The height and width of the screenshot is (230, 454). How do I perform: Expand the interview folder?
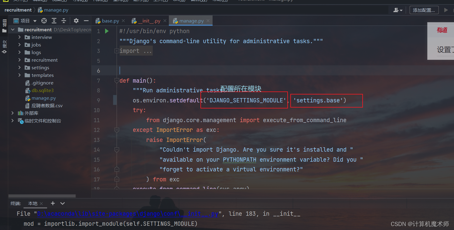(20, 37)
